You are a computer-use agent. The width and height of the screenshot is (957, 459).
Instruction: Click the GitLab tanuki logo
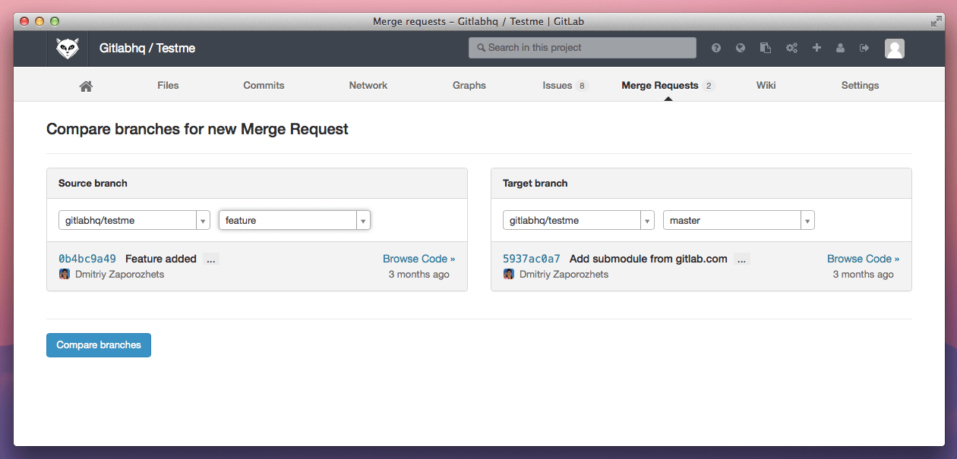click(67, 48)
